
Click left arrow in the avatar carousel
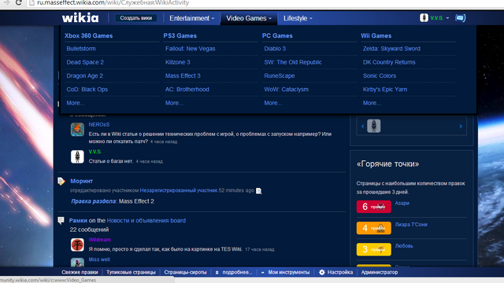[362, 127]
